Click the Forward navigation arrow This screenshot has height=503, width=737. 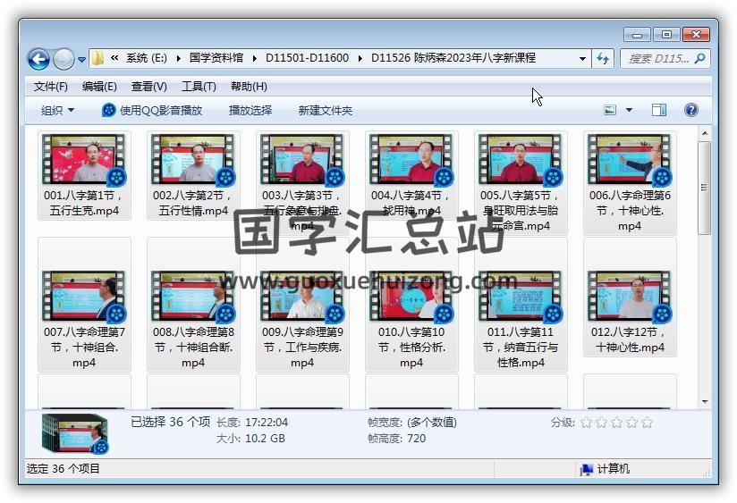(64, 59)
